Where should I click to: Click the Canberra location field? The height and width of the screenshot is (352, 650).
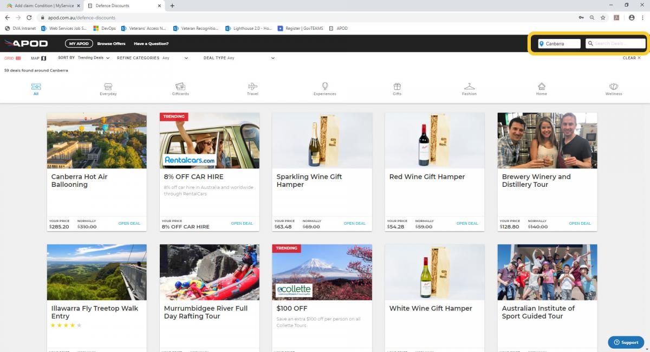point(559,44)
